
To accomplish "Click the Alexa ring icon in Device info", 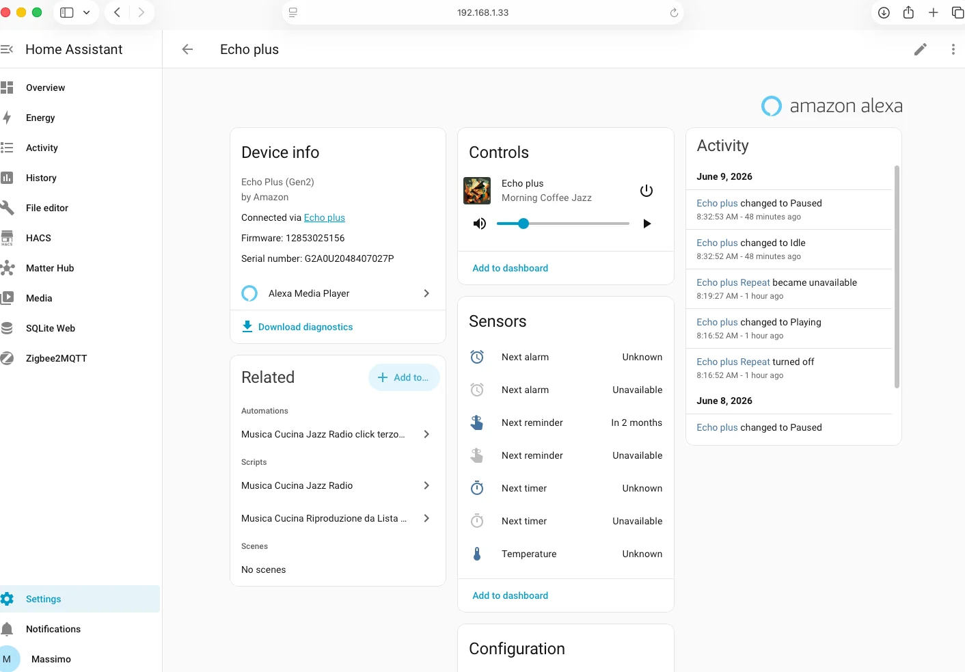I will (x=249, y=293).
